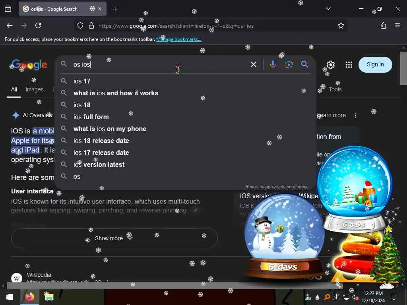Open Google quick settings gear
This screenshot has height=305, width=407.
(x=330, y=65)
